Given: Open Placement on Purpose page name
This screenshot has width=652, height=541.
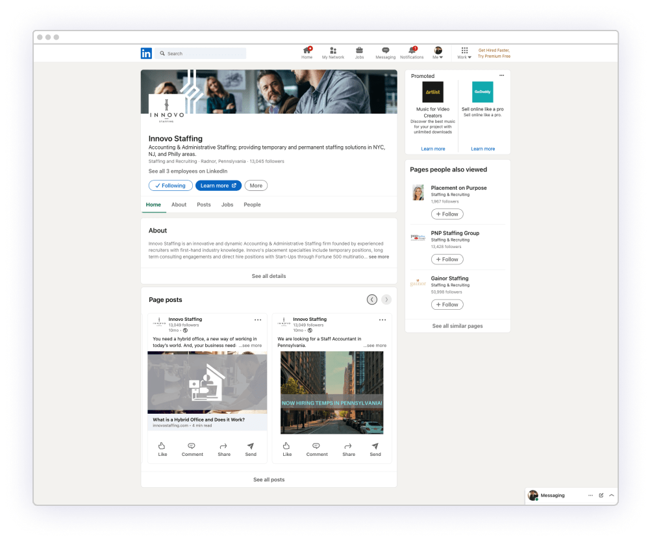Looking at the screenshot, I should point(458,188).
